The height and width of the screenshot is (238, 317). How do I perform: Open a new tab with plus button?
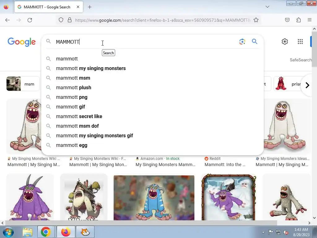click(89, 7)
